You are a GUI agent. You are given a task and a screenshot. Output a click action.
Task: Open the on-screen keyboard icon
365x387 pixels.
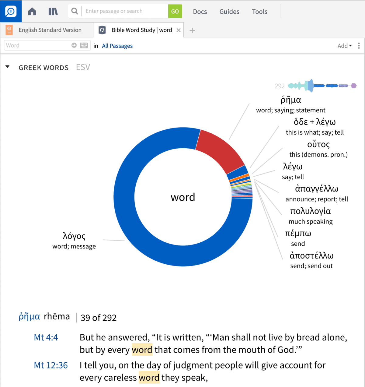84,45
